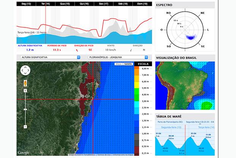Click the Google logo on map
The image size is (236, 158).
(24, 153)
